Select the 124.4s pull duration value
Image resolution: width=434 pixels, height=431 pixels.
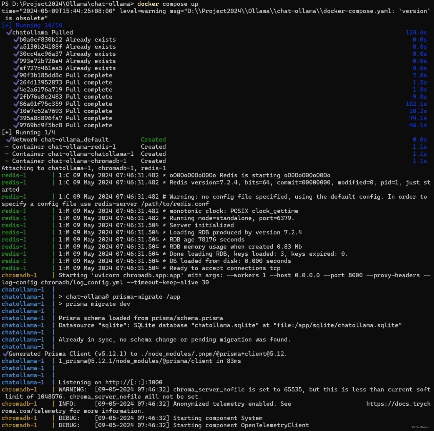click(x=416, y=32)
